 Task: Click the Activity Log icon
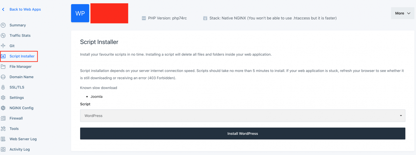click(3, 150)
